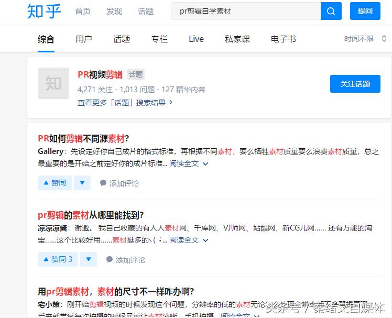Open question pr剪辑的素材从哪里能找到?
This screenshot has width=392, height=318.
pos(91,215)
